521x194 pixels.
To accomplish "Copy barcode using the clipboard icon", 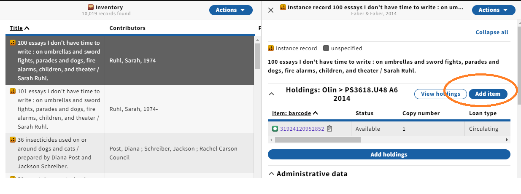I will tap(330, 128).
